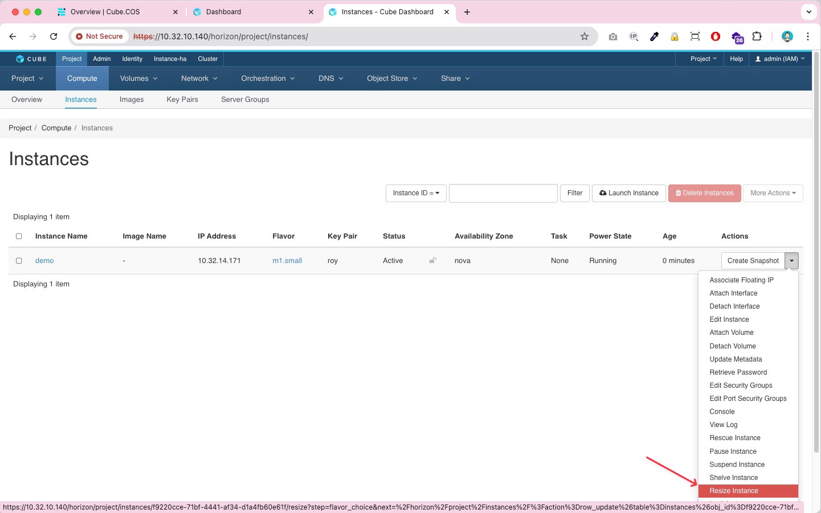Open the Instance-ha top tab
Screen dimensions: 821x513
click(x=170, y=59)
